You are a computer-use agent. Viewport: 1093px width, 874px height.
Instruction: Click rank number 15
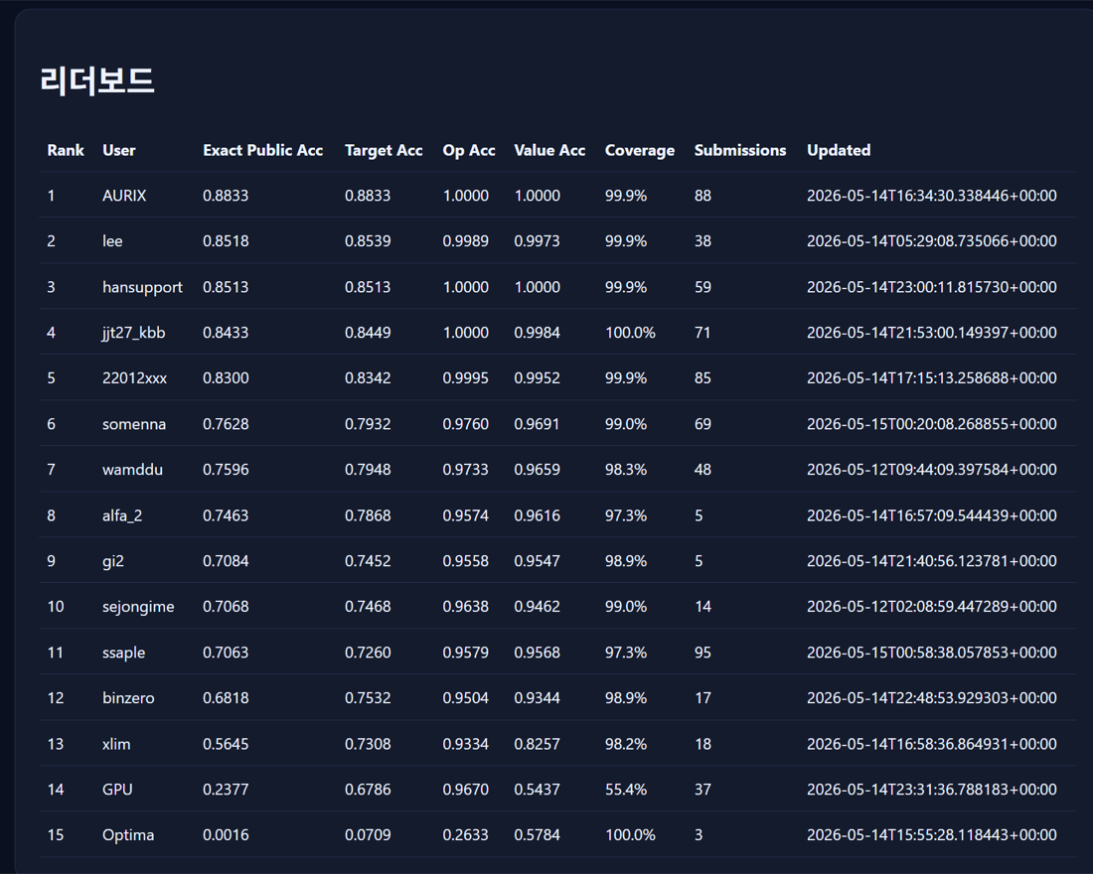55,835
